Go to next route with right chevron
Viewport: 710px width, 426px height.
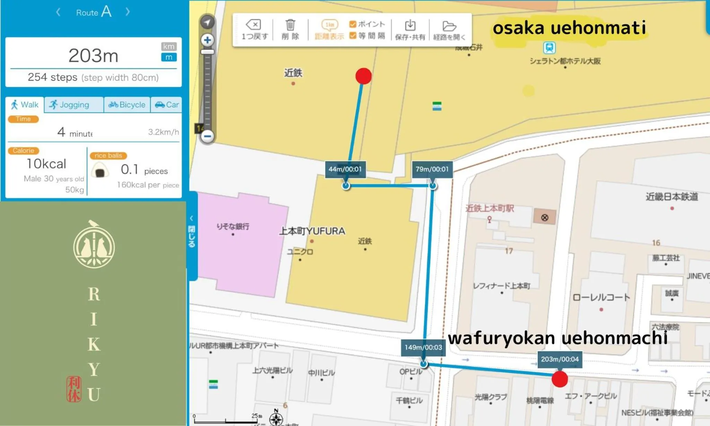(x=128, y=12)
